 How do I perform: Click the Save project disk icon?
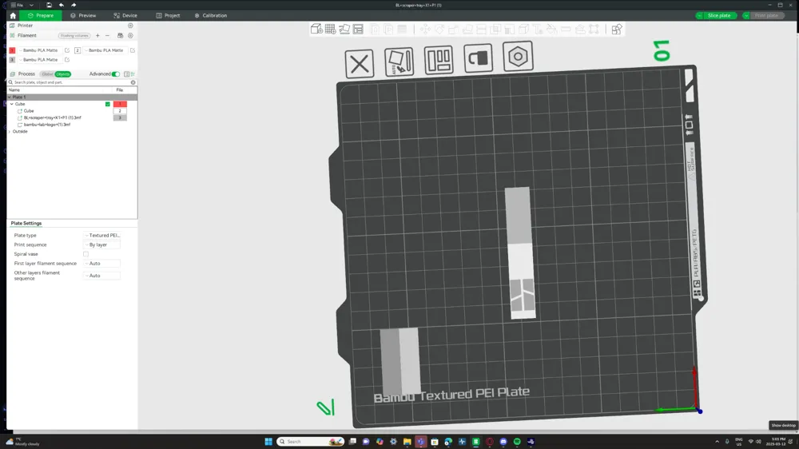click(49, 5)
